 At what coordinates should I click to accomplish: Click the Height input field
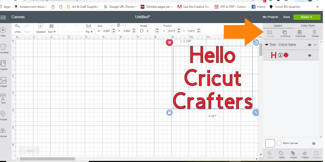(127, 31)
